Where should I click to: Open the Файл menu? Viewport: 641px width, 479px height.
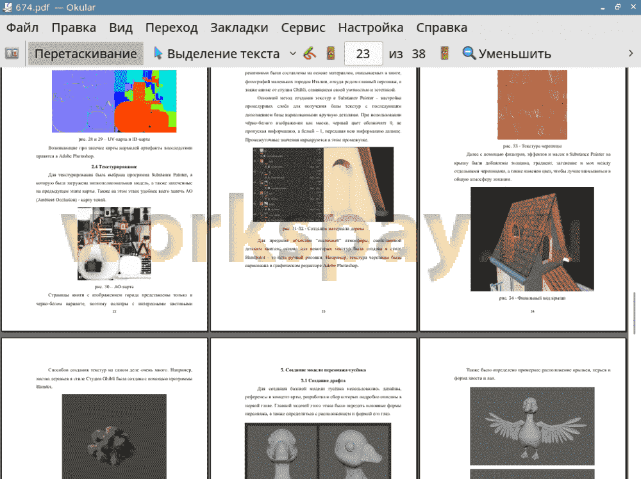(x=22, y=28)
